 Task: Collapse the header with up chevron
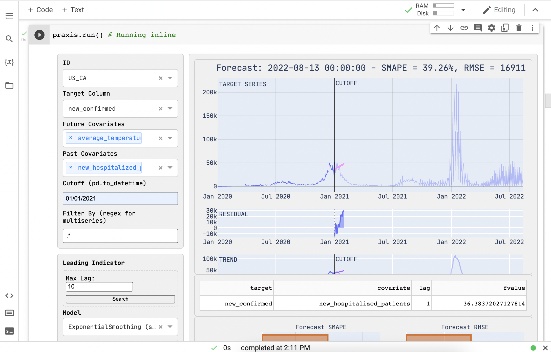pyautogui.click(x=535, y=10)
